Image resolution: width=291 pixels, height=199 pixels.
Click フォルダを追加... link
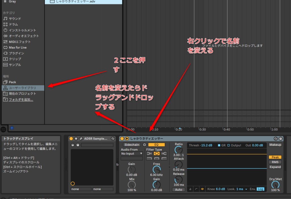pos(21,99)
